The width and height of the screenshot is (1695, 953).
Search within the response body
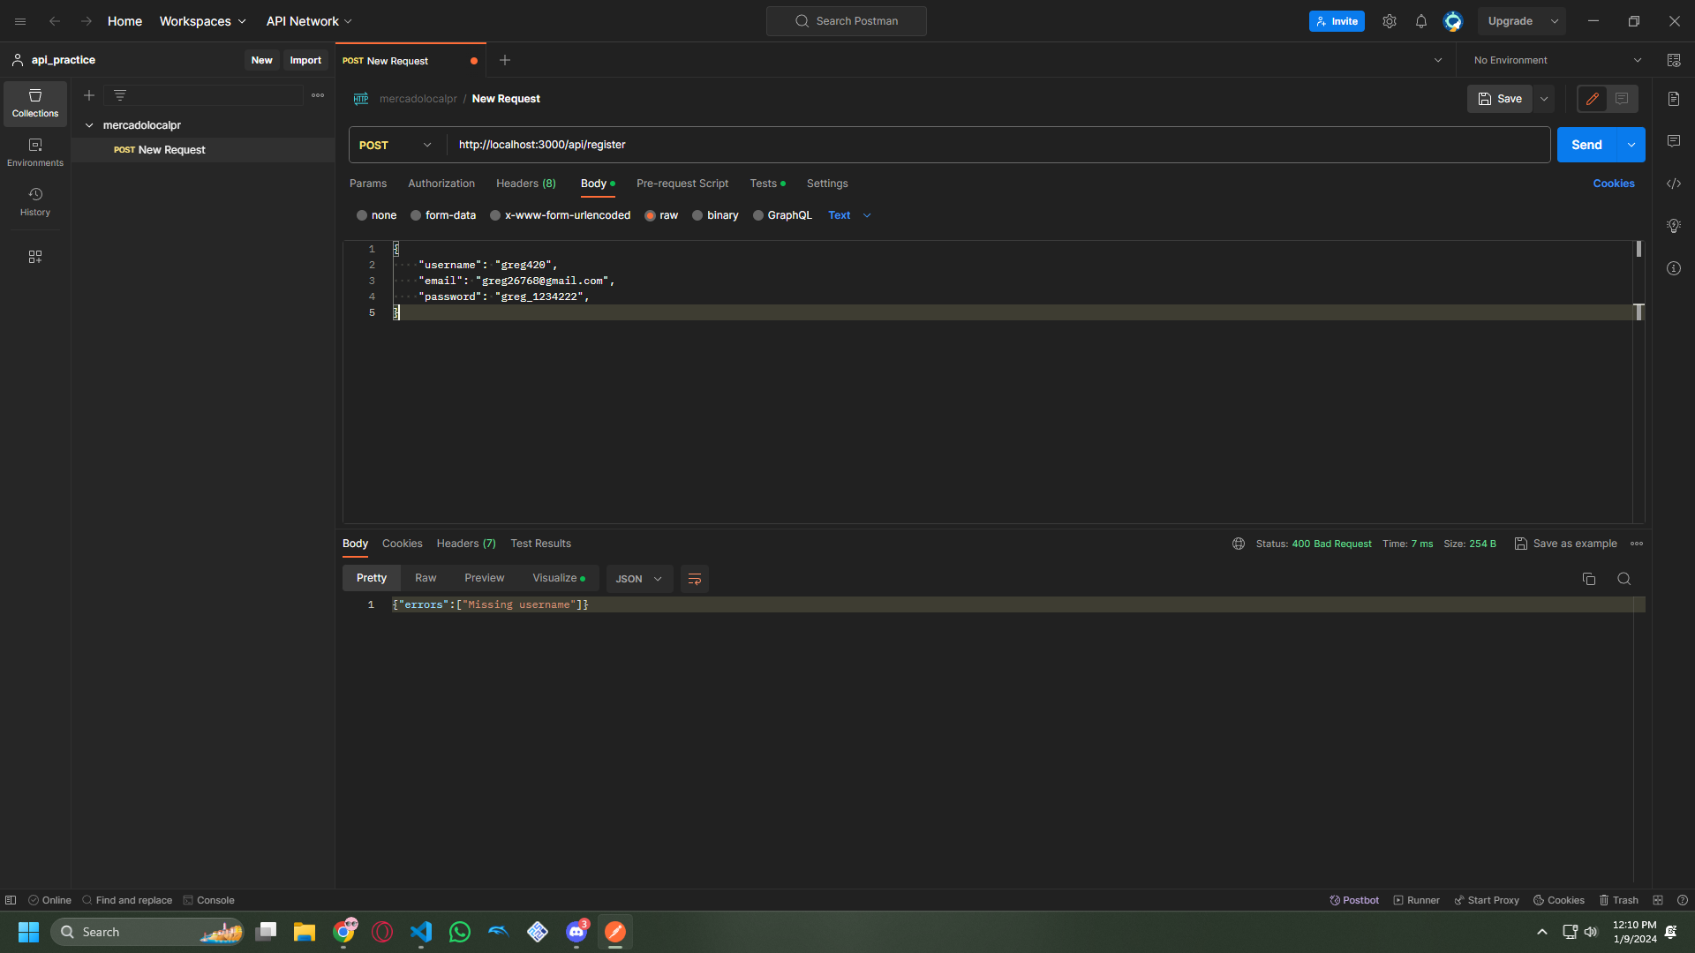[x=1624, y=579]
